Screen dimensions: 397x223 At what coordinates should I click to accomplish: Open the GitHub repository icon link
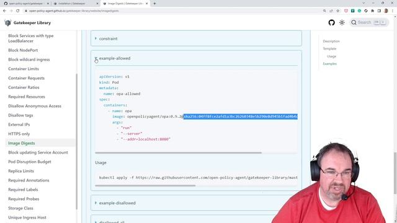[331, 22]
